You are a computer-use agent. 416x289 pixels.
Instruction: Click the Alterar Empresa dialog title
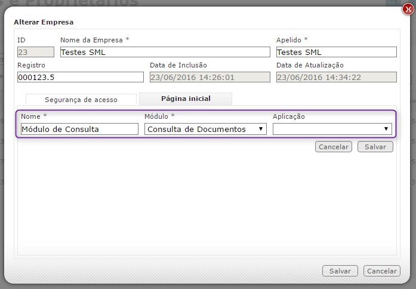tap(44, 22)
